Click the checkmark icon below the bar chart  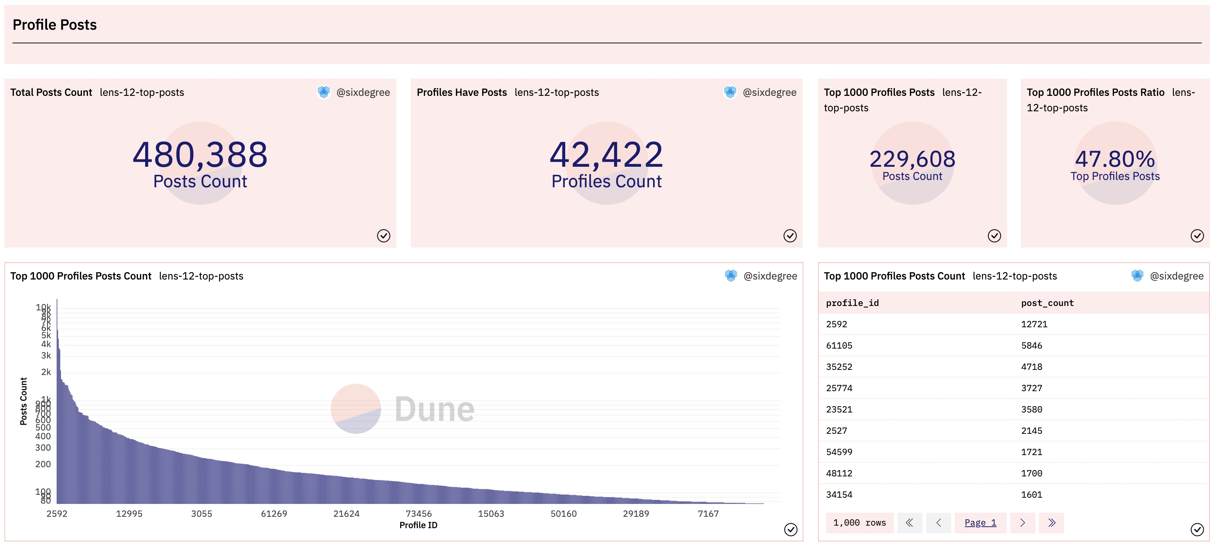point(791,530)
